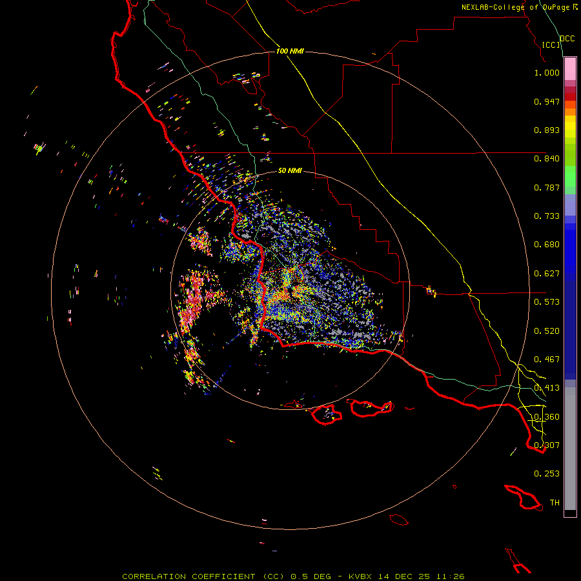Screen dimensions: 581x581
Task: Click the red segment of the color bar
Action: point(570,97)
